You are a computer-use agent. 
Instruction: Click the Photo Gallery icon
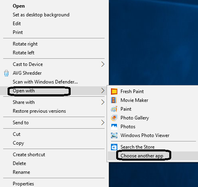114,118
